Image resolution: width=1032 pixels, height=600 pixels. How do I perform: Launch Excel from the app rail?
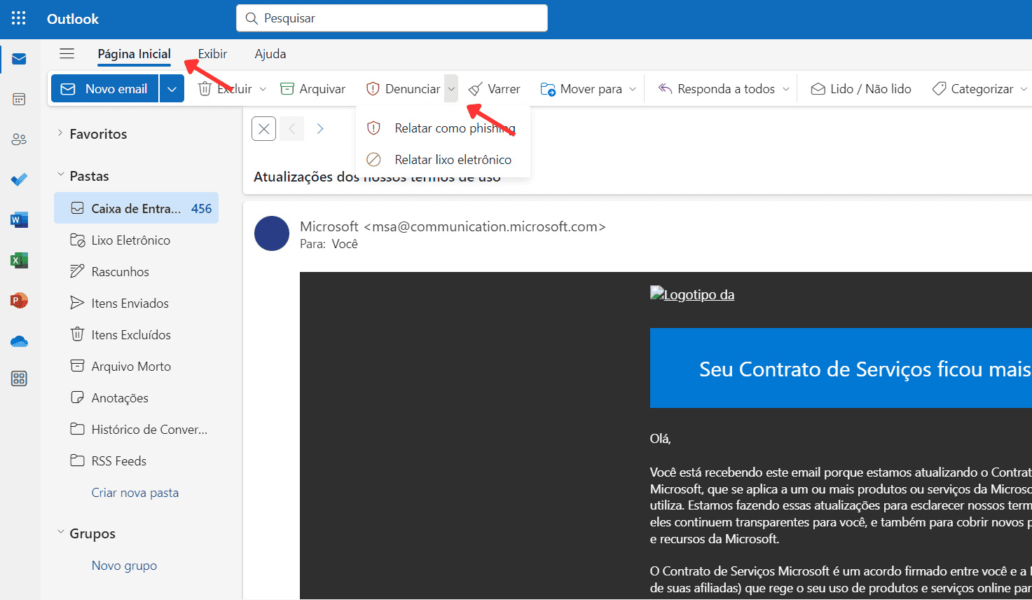pyautogui.click(x=19, y=261)
